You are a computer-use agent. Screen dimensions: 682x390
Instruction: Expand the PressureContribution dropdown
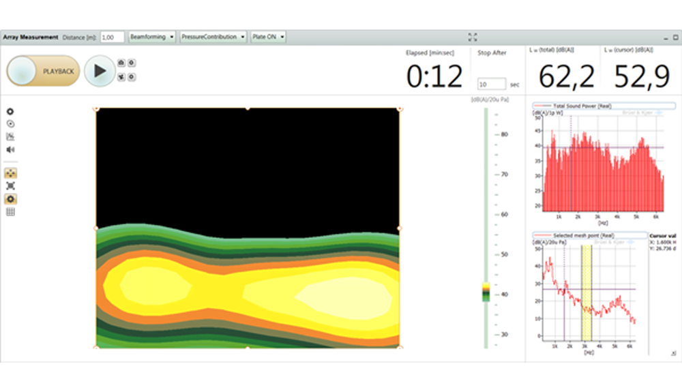pos(213,37)
